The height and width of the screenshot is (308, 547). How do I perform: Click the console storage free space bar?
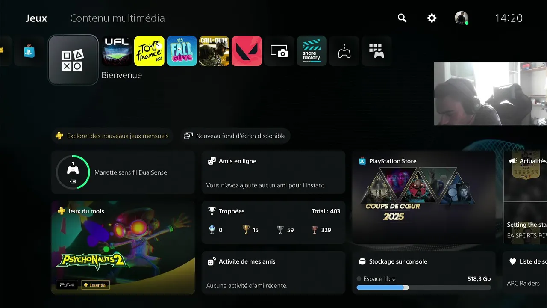(423, 287)
